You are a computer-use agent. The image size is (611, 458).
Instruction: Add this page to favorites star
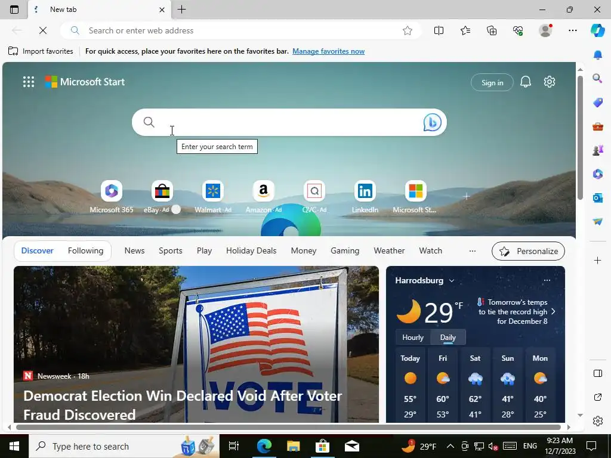407,30
